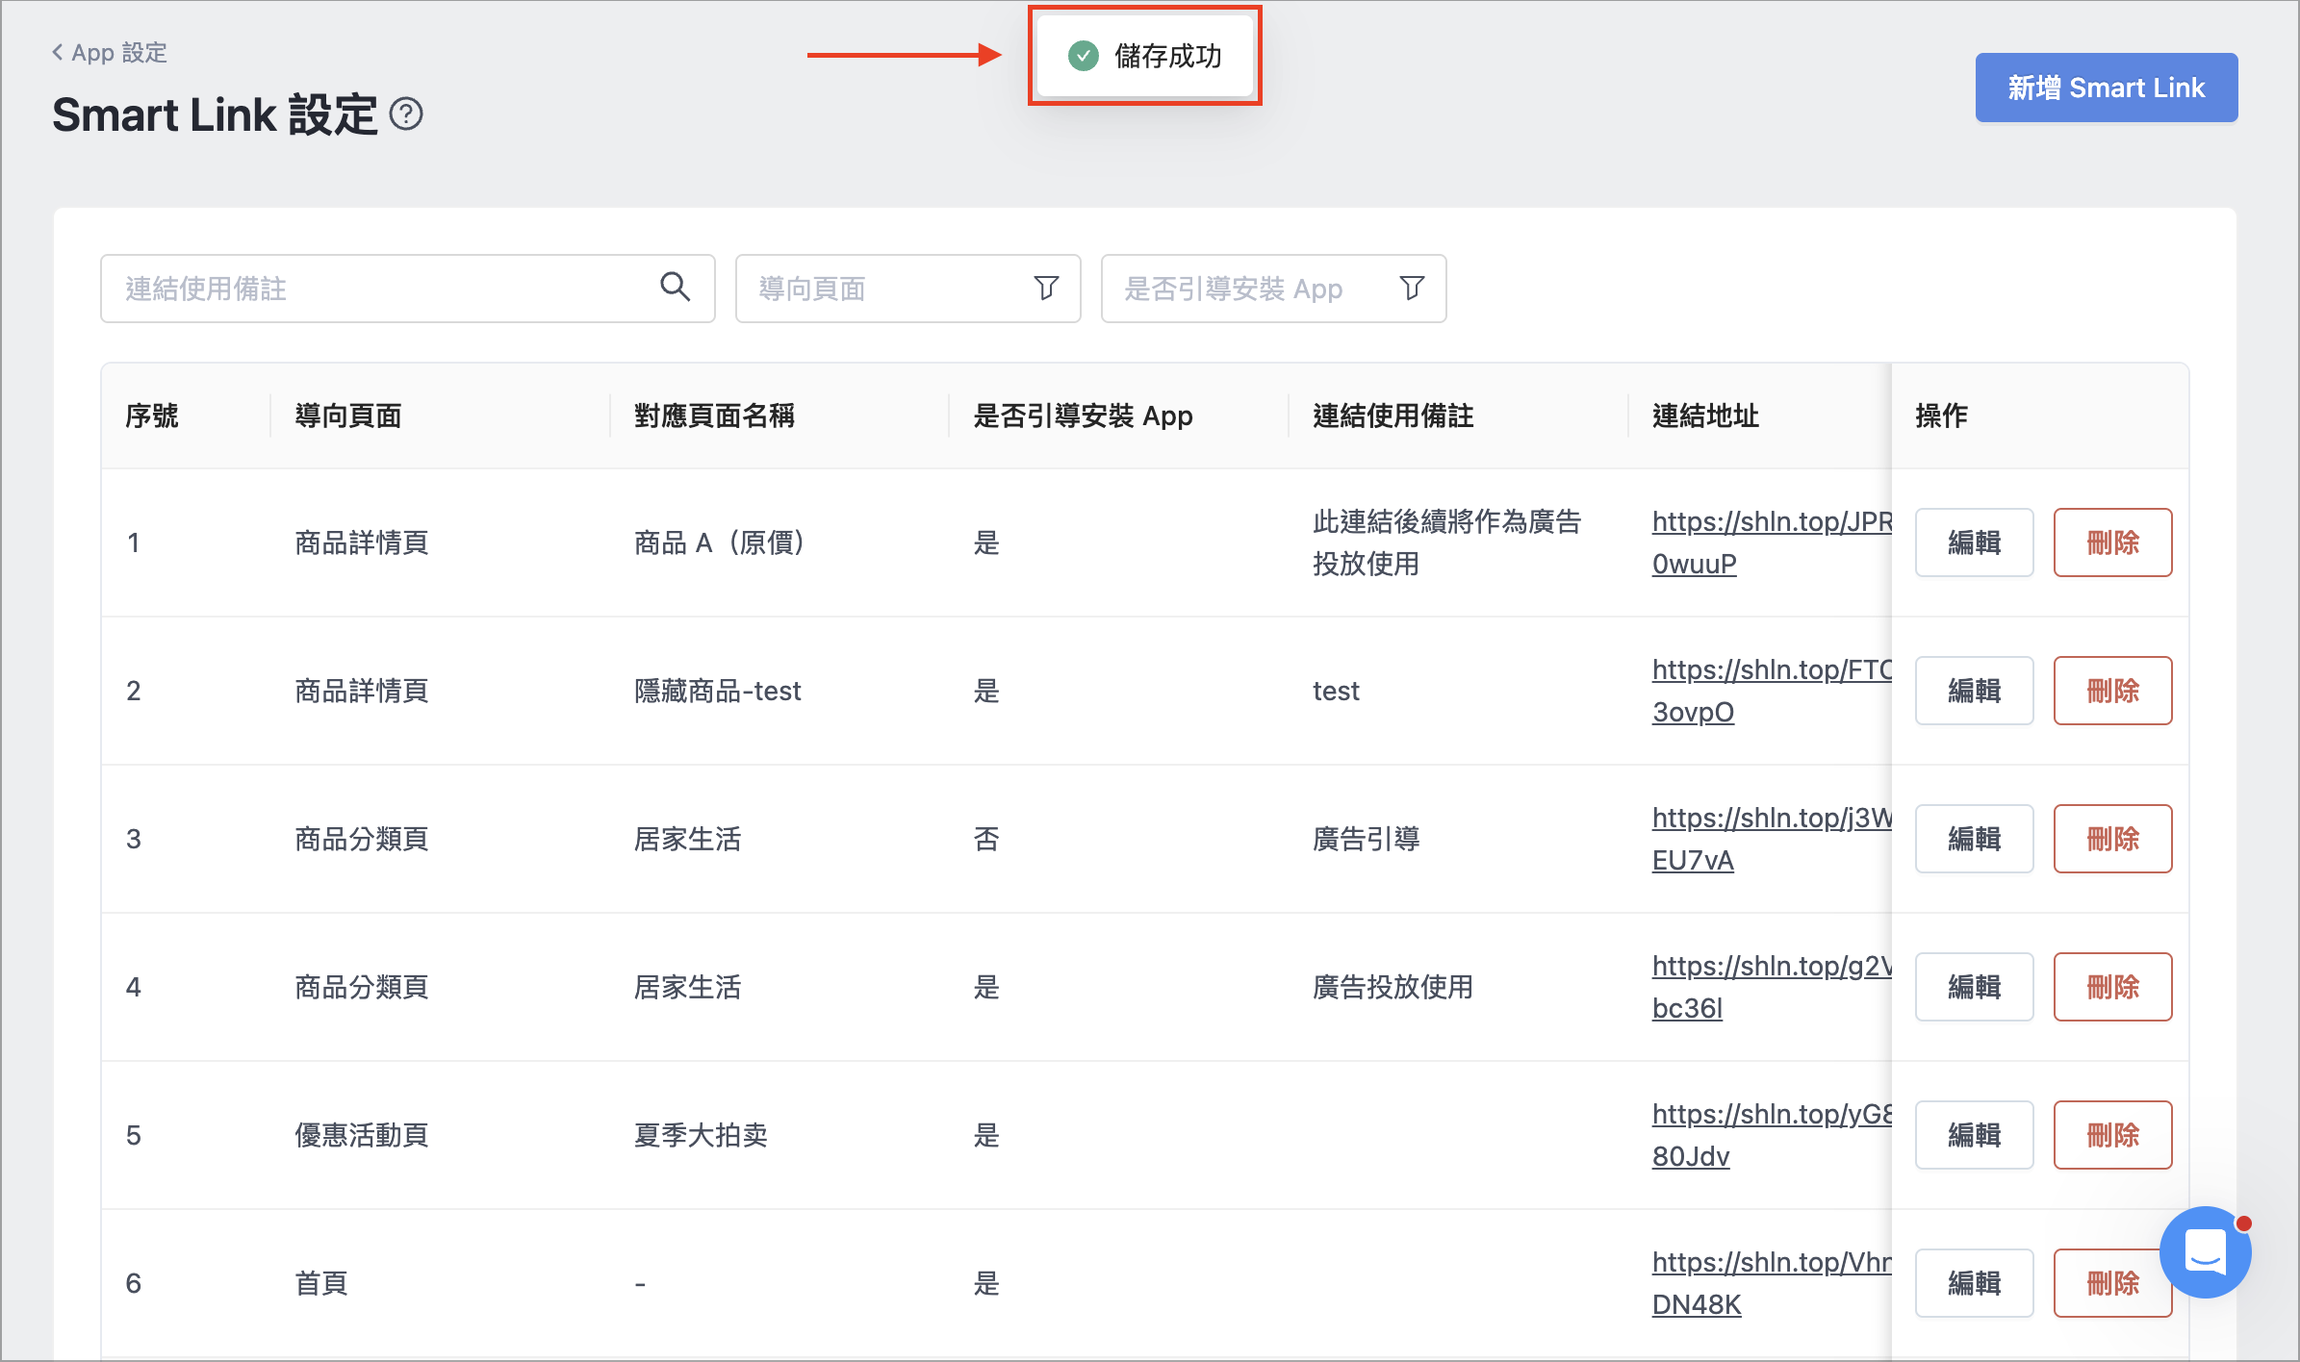Delete row 3 廣告引導 link

[x=2112, y=839]
